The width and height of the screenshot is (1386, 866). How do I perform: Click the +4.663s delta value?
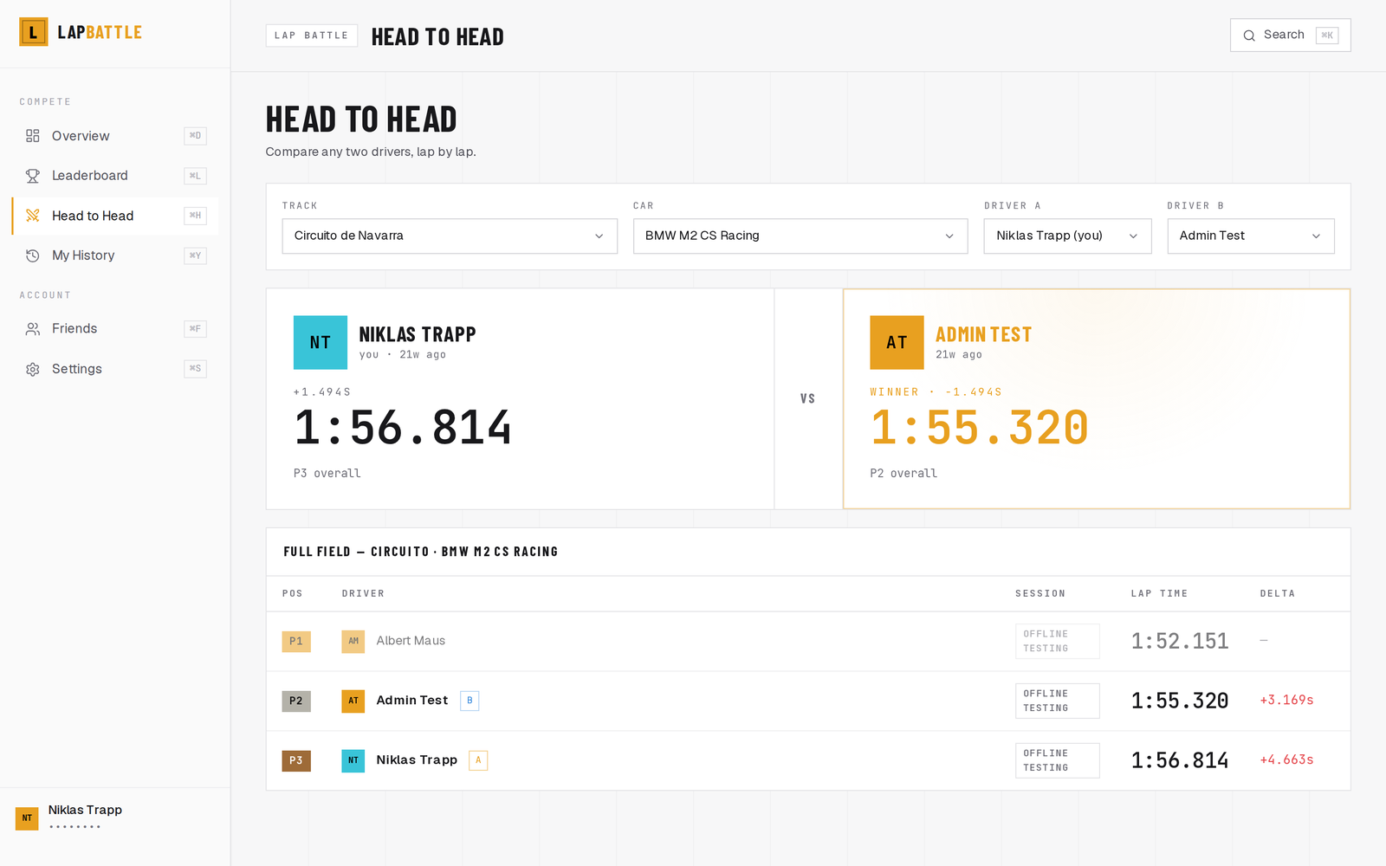pyautogui.click(x=1286, y=759)
